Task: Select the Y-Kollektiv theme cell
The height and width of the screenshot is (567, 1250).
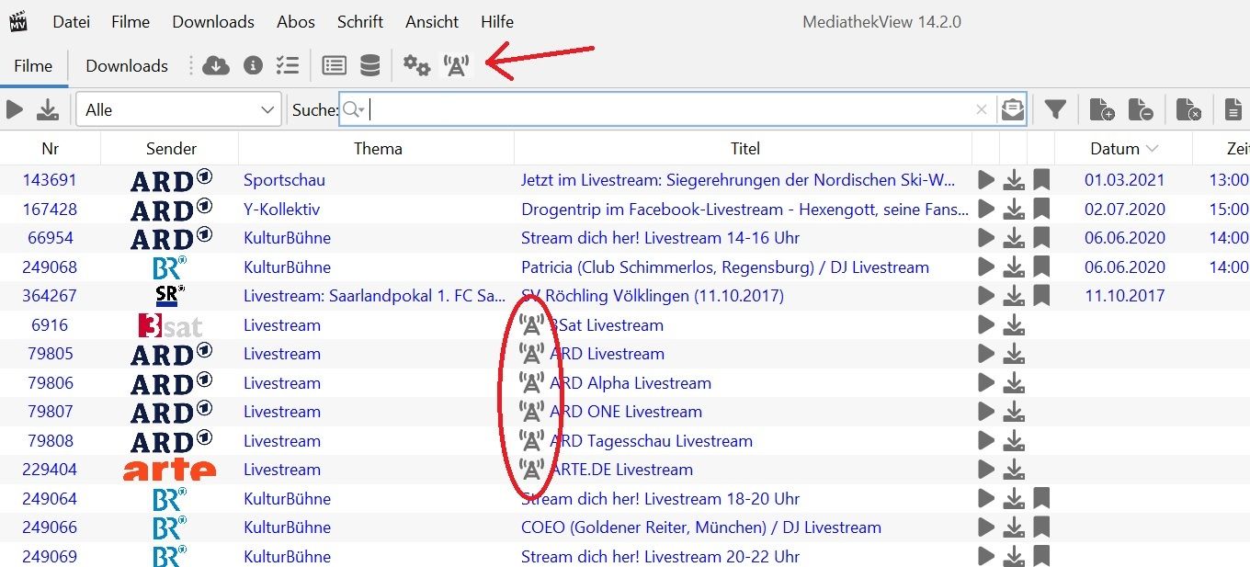Action: point(281,210)
